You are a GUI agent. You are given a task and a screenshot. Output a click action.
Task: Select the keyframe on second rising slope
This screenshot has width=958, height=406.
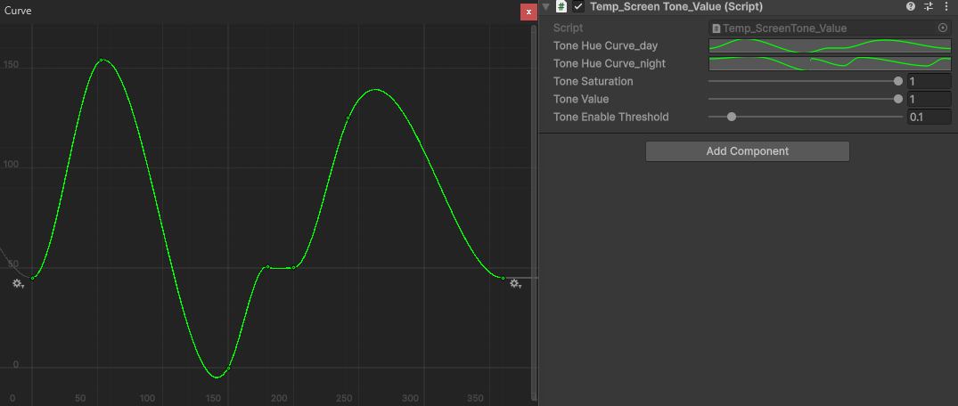pos(348,118)
